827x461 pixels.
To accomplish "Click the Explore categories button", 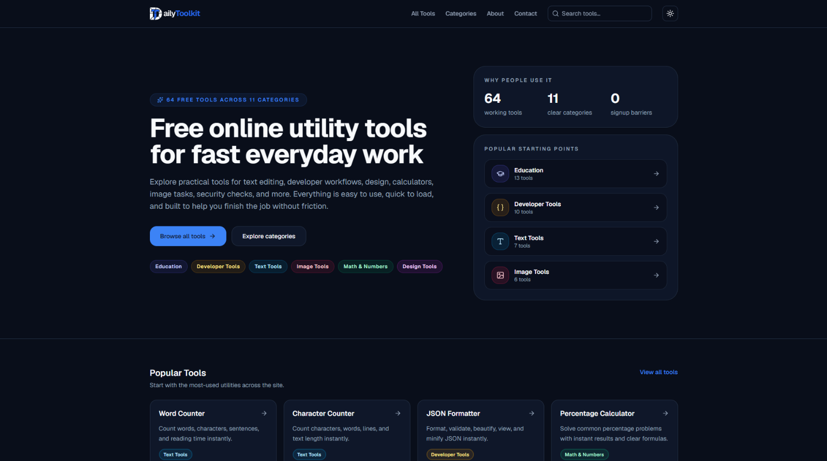I will click(269, 236).
